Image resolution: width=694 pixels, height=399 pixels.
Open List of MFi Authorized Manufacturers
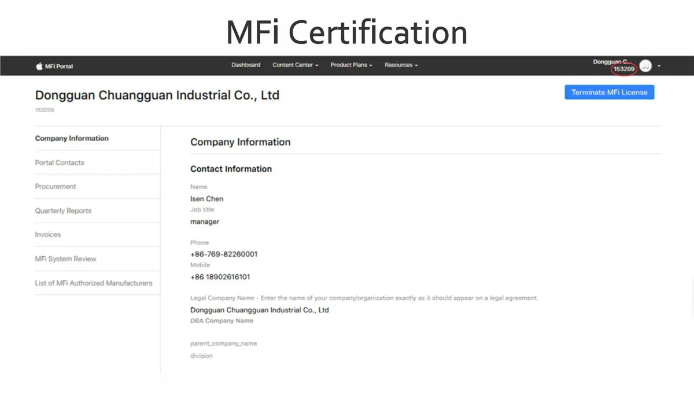[x=94, y=283]
